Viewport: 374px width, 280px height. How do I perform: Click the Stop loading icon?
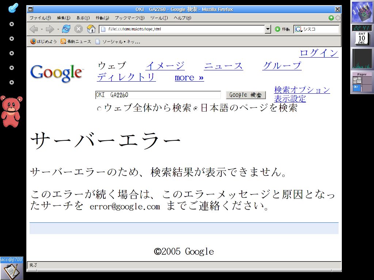(79, 29)
